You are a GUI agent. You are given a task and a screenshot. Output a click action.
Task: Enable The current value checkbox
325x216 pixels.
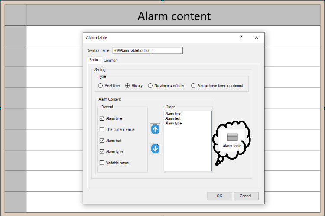(102, 129)
